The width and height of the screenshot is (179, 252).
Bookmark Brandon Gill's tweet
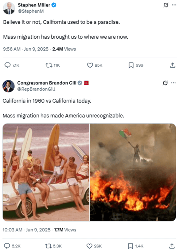(x=130, y=246)
